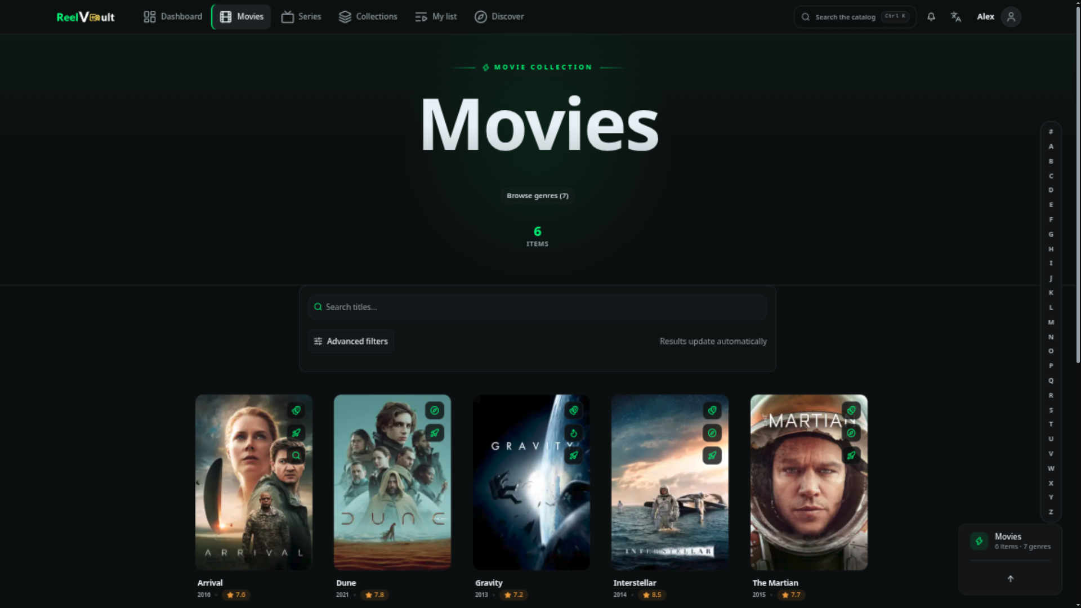
Task: Open The Martian movie poster
Action: [809, 482]
